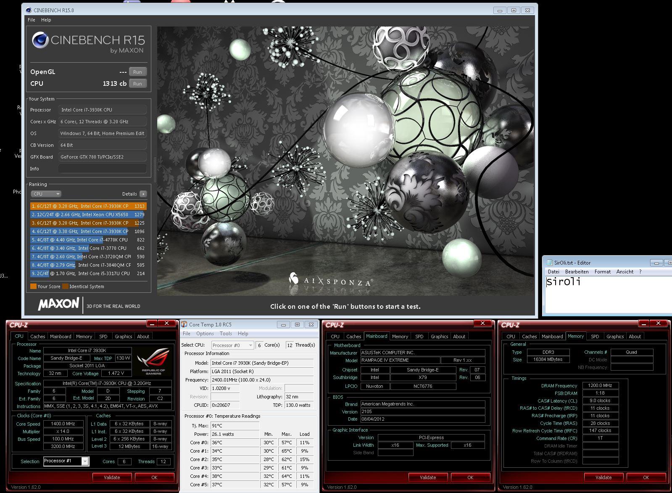The width and height of the screenshot is (672, 493).
Task: Click Validate in the CPU tab CPU-Z
Action: [x=112, y=477]
